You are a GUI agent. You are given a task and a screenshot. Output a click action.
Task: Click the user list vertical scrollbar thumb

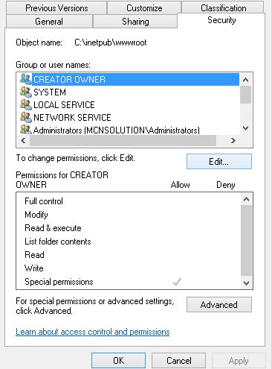click(x=246, y=95)
